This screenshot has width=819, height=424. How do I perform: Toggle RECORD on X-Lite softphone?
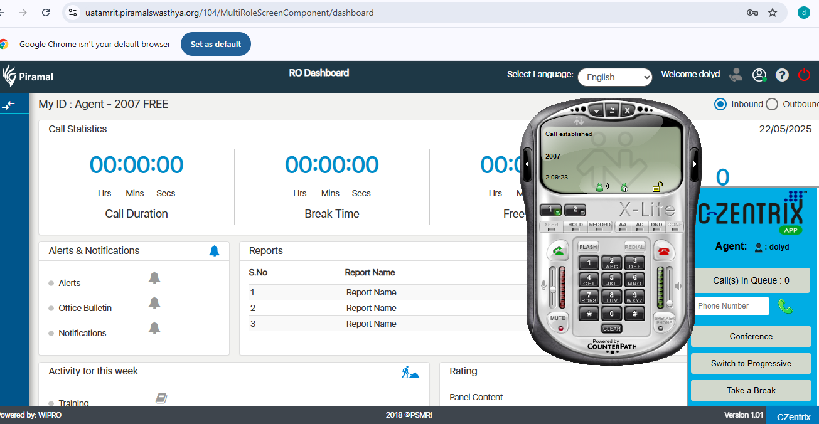tap(600, 227)
